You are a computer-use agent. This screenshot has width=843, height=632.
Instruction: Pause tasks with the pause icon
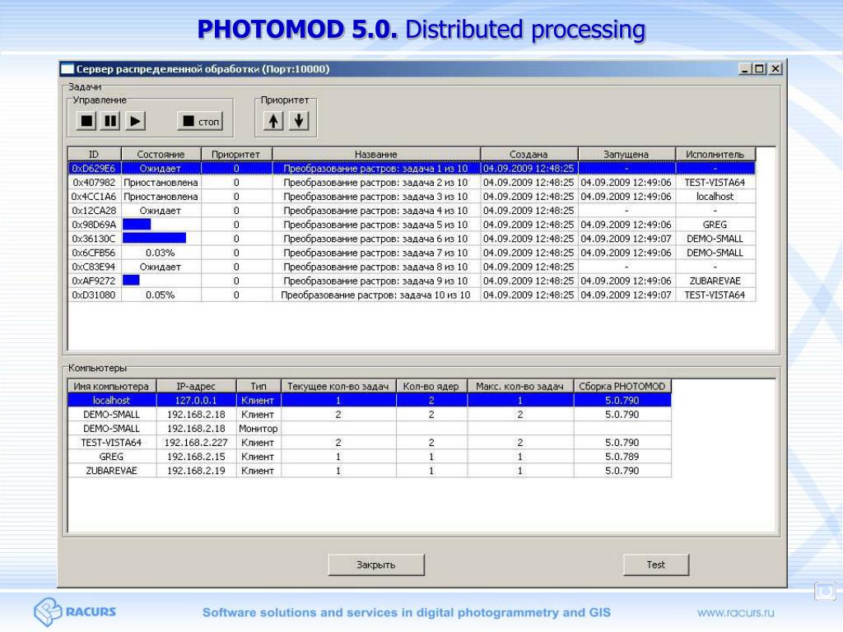click(x=110, y=121)
